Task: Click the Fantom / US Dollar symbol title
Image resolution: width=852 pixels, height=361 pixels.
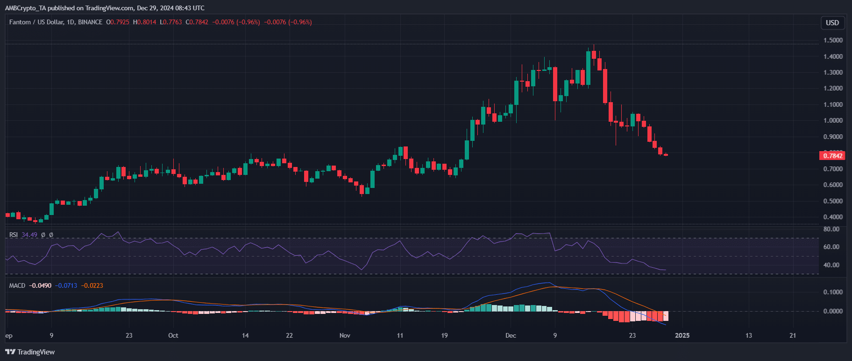Action: point(36,22)
